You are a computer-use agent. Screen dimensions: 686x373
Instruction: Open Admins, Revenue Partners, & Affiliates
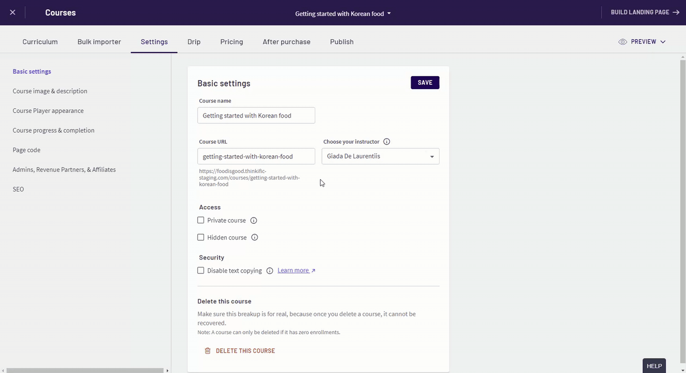(64, 170)
